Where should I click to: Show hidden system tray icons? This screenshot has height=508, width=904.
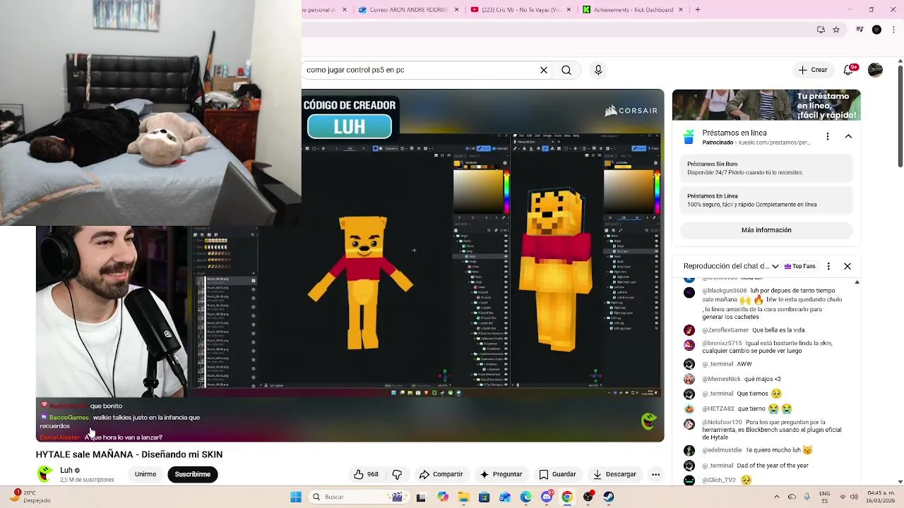point(777,497)
